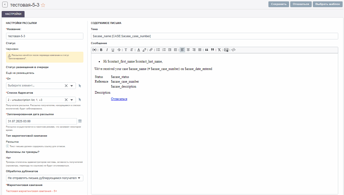Insert a numbered list

[164, 50]
